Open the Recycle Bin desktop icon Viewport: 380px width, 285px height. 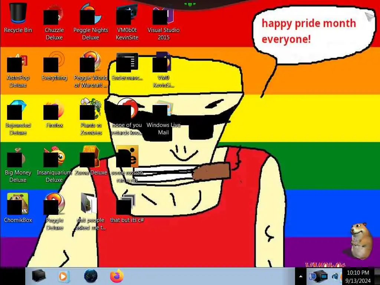(18, 18)
